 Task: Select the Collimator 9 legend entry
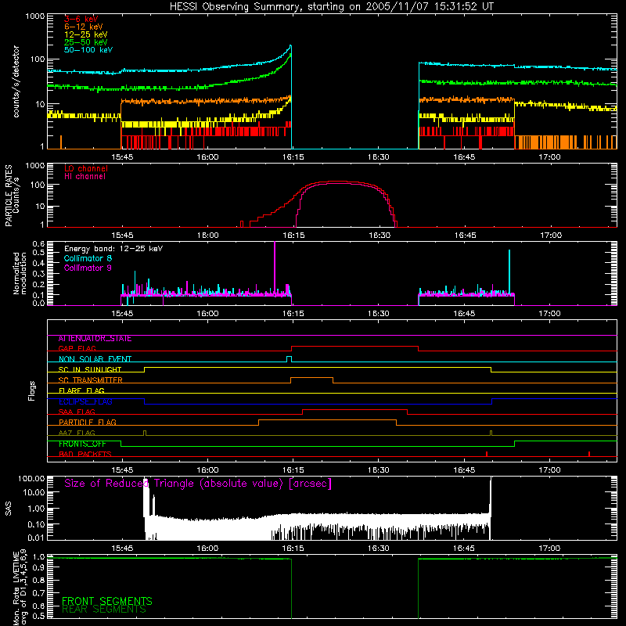(88, 268)
